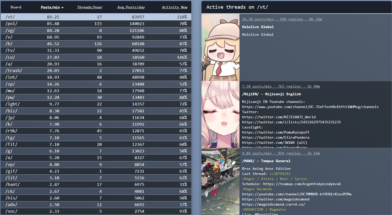Sort by Activity Now column header
Screen dimensions: 392x215
(x=175, y=7)
